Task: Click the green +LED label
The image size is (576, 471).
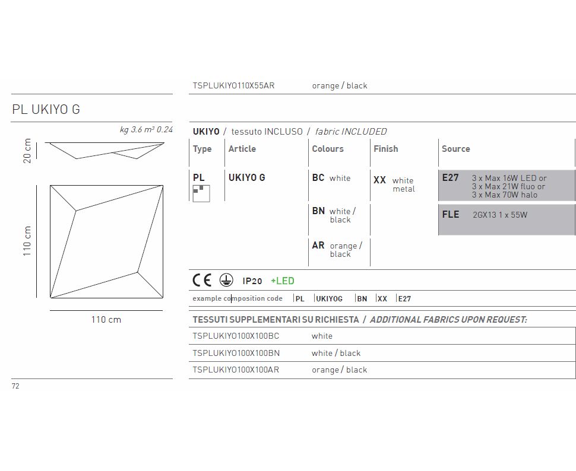Action: click(x=282, y=281)
